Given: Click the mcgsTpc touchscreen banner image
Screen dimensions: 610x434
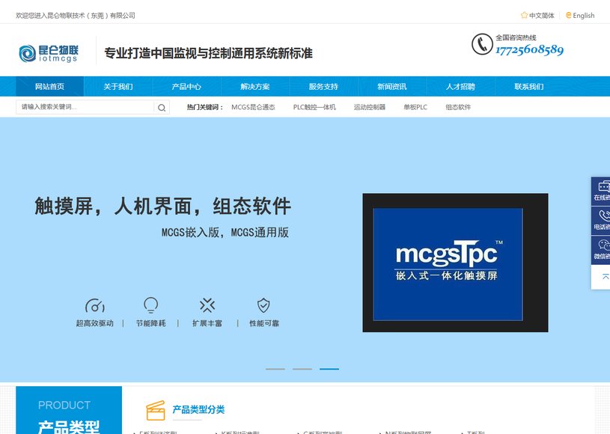Looking at the screenshot, I should 455,263.
